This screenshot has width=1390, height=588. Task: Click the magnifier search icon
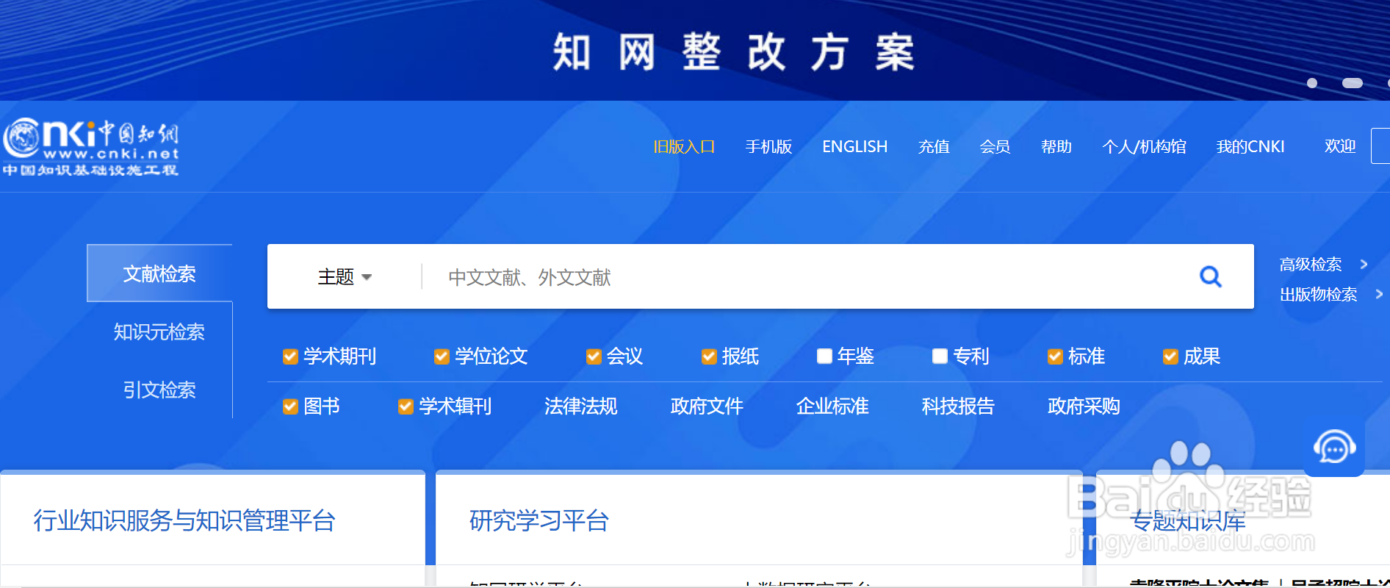pos(1210,276)
